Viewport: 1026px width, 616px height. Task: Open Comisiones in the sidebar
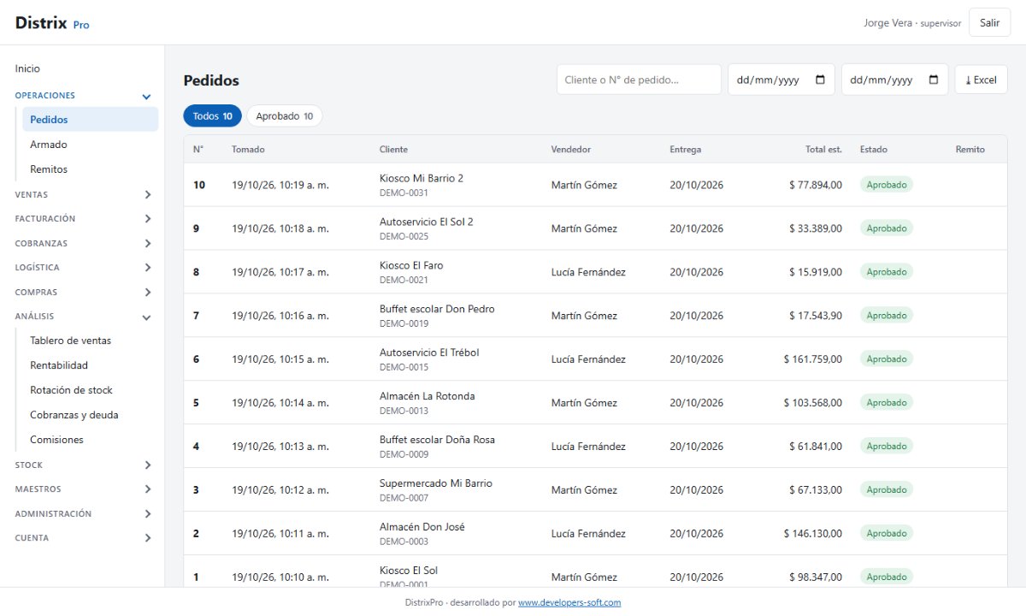coord(91,440)
